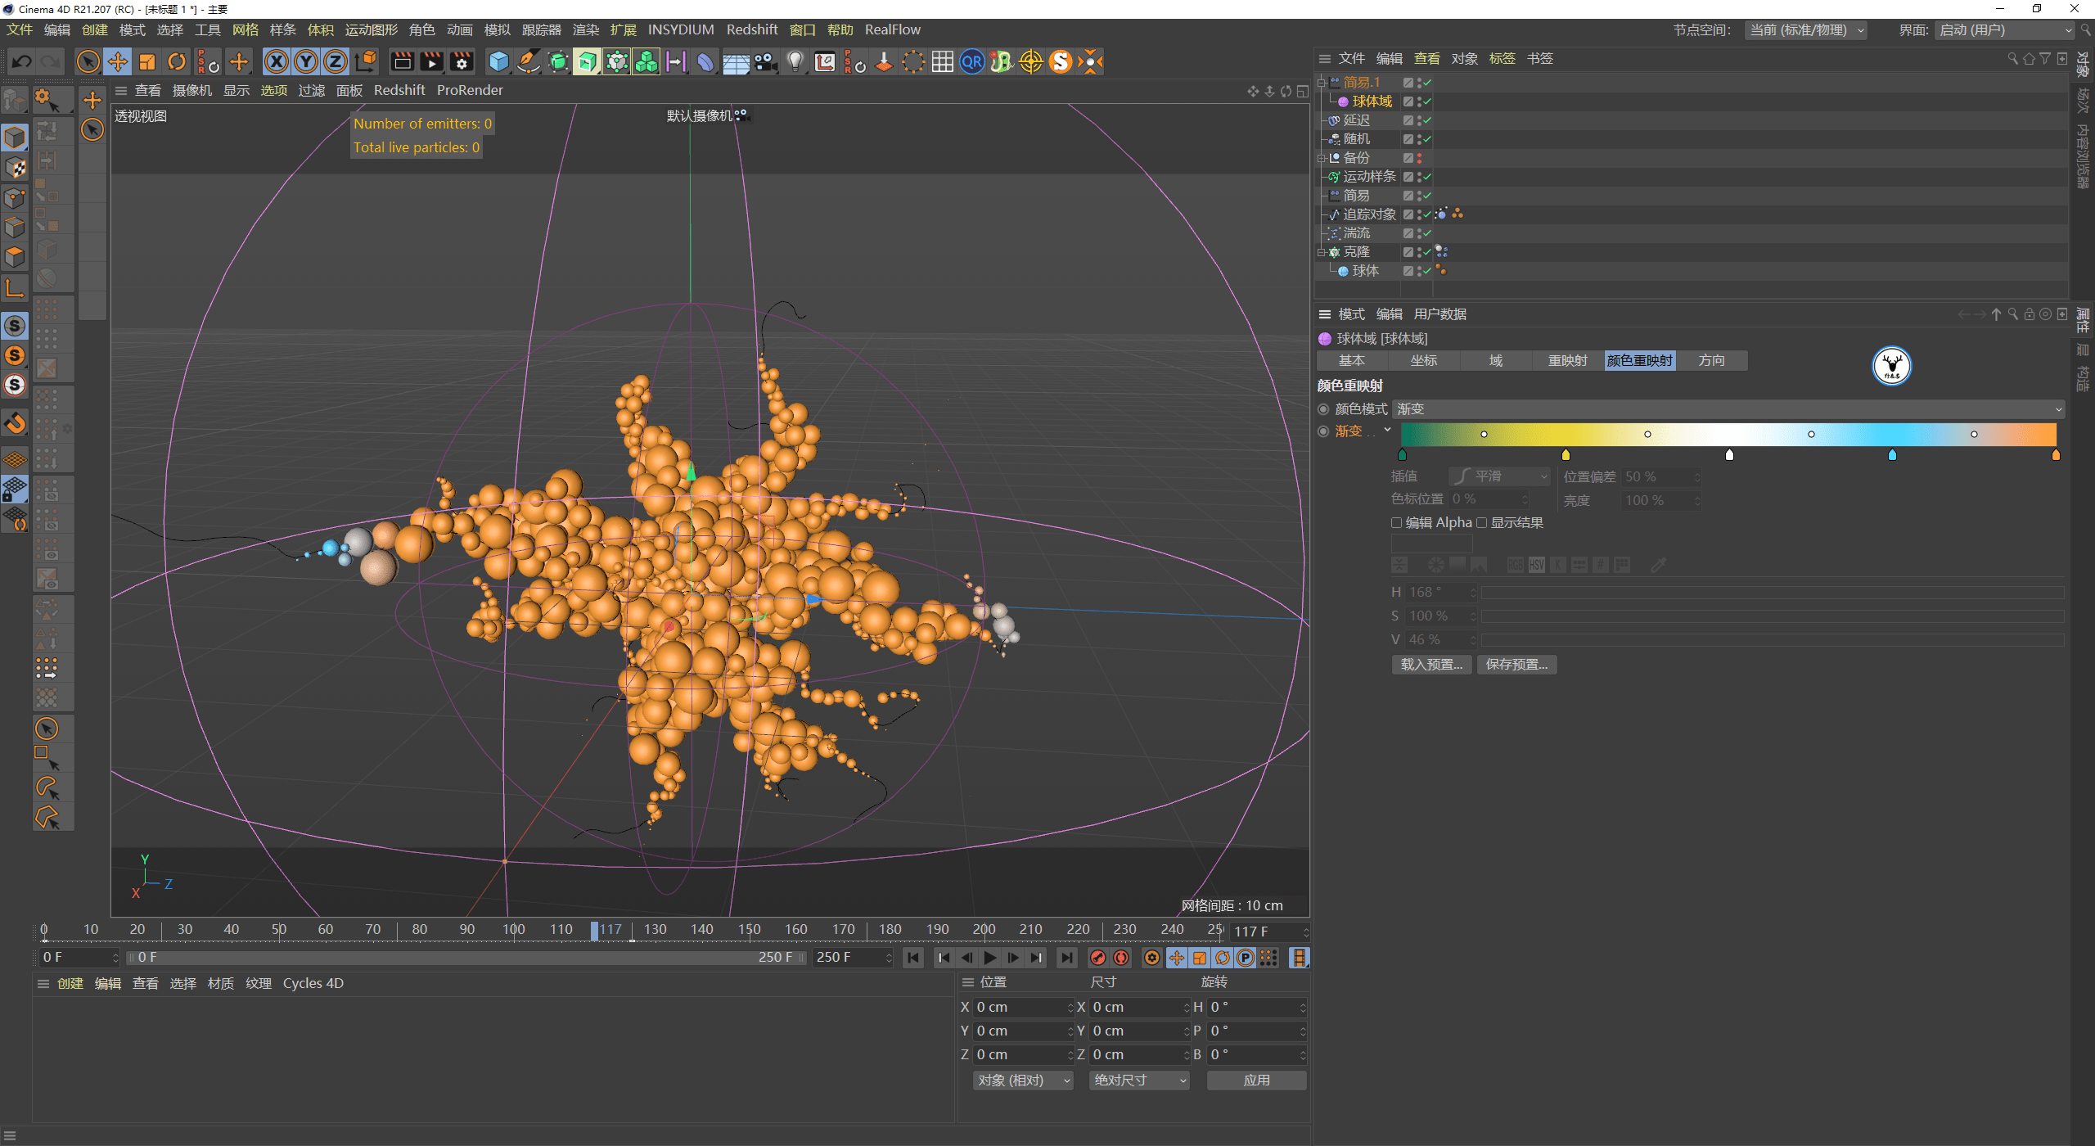Open the 插值 interpolation dropdown

tap(1499, 476)
